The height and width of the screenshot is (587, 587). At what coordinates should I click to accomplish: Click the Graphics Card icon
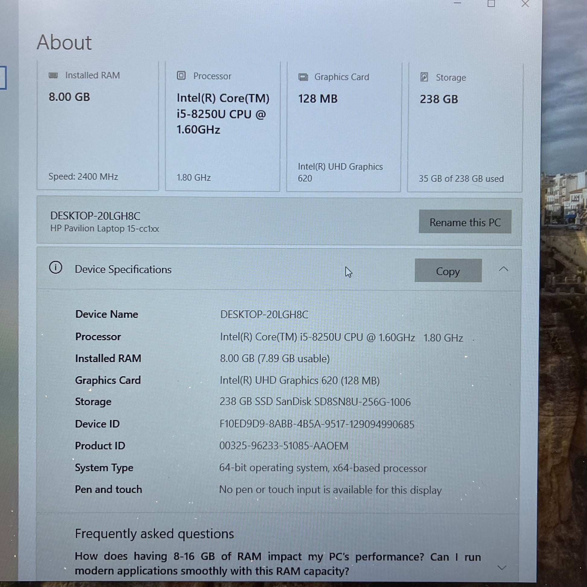(303, 77)
